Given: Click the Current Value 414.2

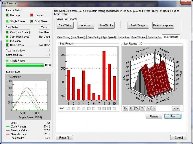Looking at the screenshot, I should 47,126.
